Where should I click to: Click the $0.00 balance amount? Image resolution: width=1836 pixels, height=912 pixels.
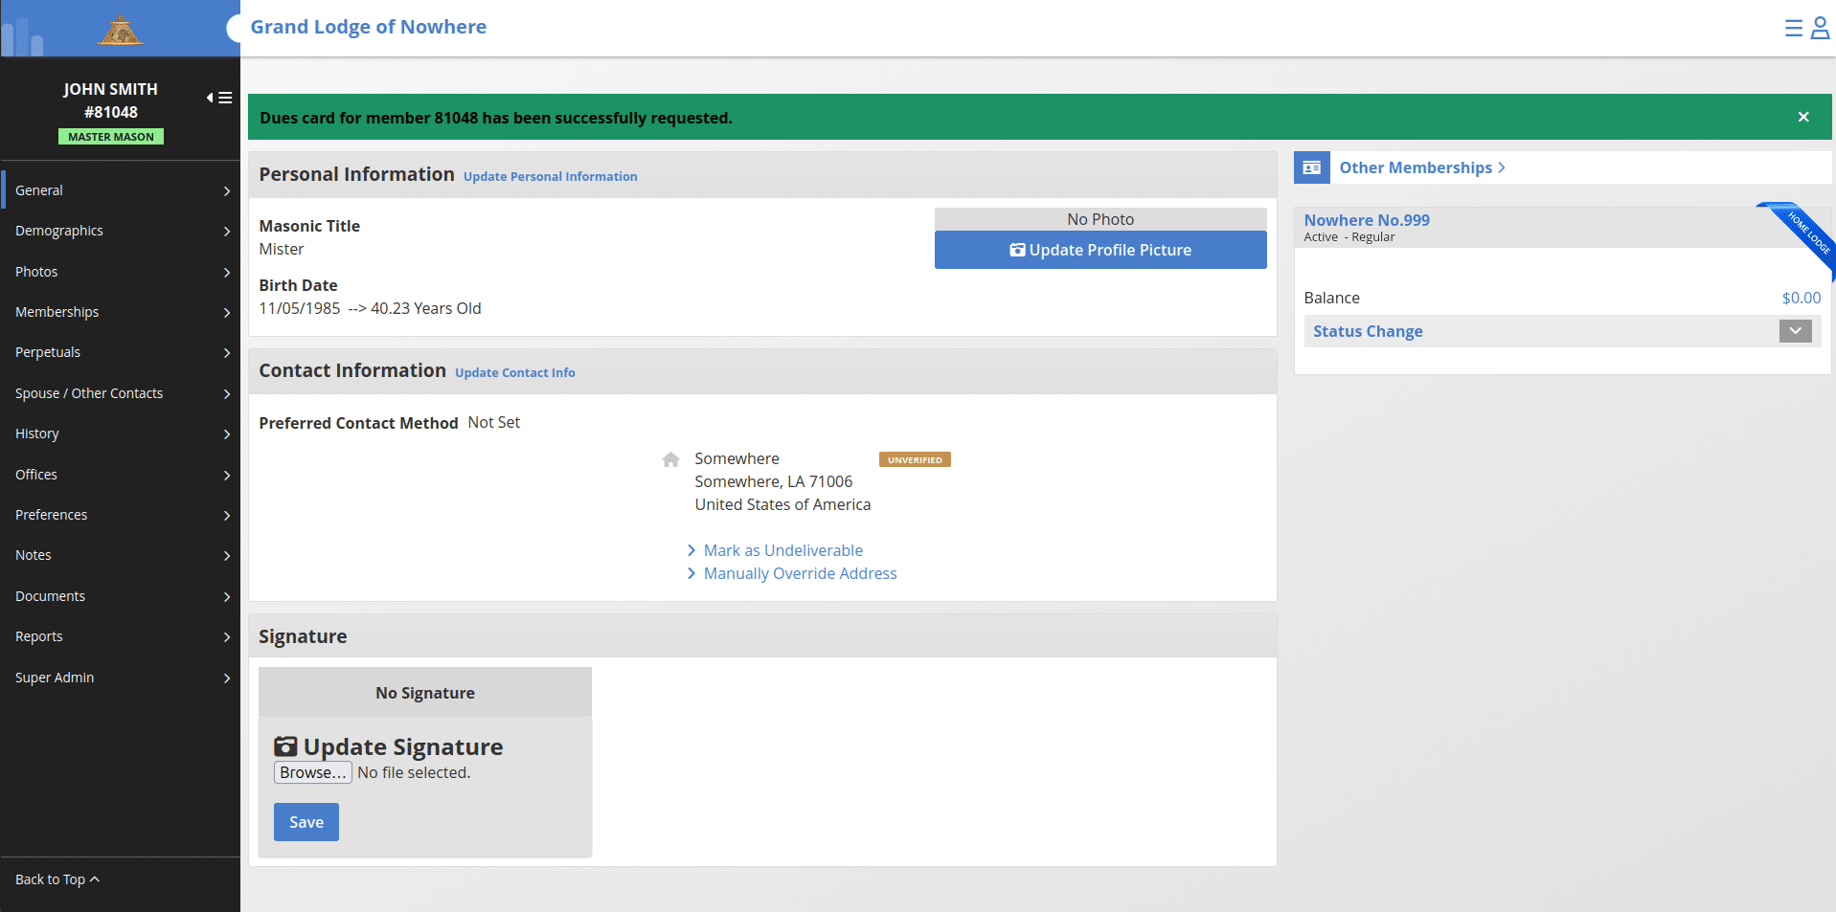coord(1802,298)
